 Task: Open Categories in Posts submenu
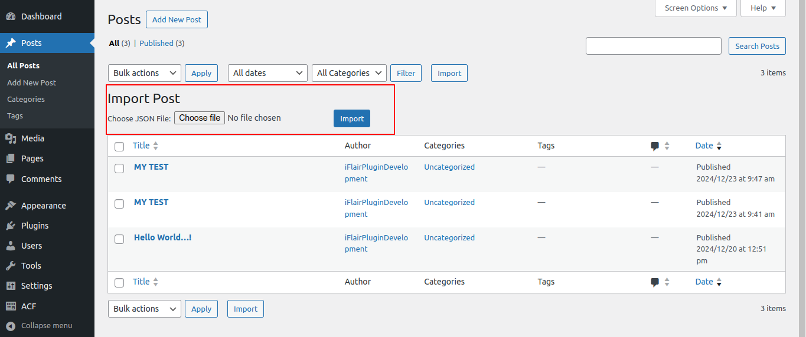(x=26, y=99)
